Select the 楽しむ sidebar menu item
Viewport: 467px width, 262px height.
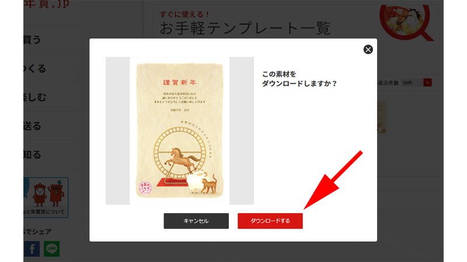(x=35, y=97)
